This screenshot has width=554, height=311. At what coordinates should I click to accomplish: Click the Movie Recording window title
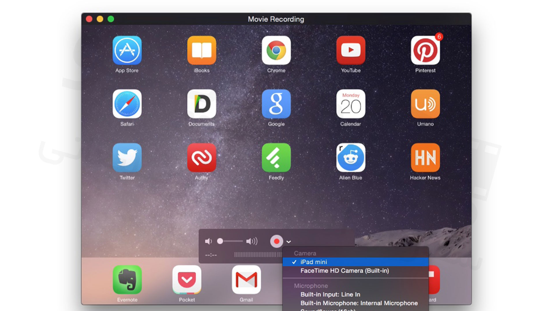point(276,19)
